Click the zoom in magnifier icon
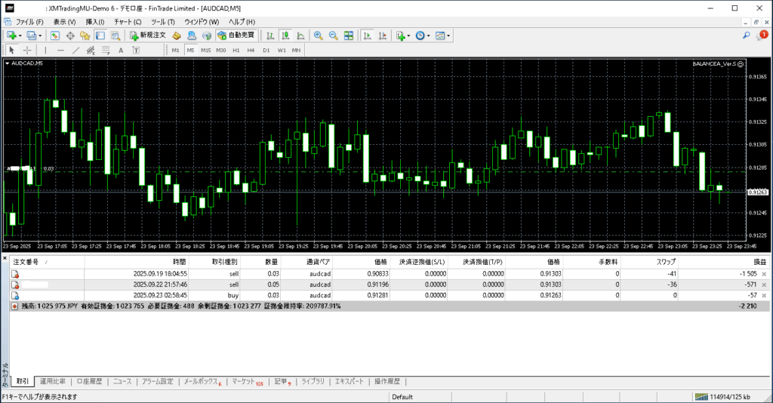The height and width of the screenshot is (403, 773). pyautogui.click(x=319, y=35)
